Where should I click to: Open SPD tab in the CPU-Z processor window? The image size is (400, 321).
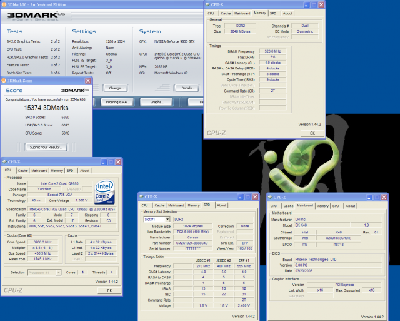(70, 171)
